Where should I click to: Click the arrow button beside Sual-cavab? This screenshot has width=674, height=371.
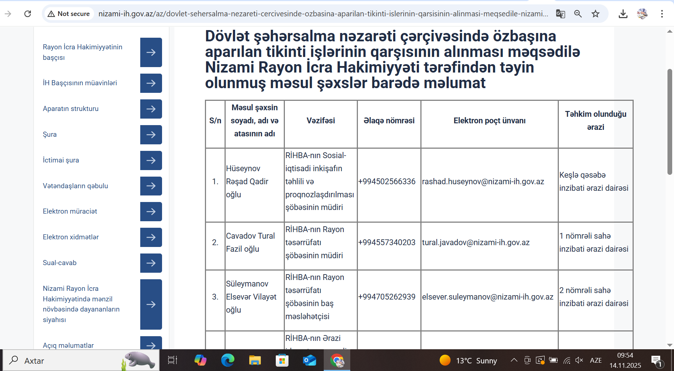[151, 263]
